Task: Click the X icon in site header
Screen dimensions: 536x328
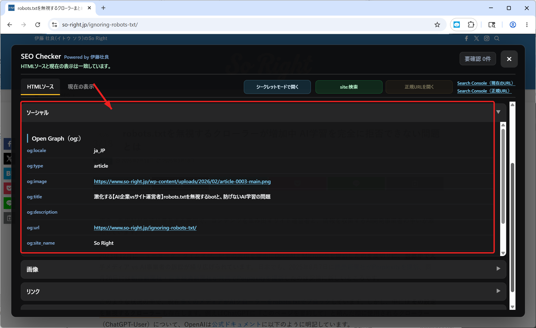Action: pyautogui.click(x=477, y=38)
